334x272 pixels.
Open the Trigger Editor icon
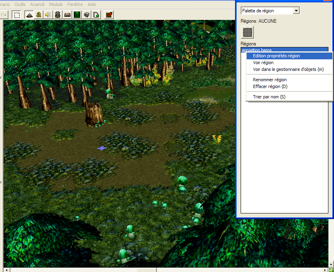(39, 15)
